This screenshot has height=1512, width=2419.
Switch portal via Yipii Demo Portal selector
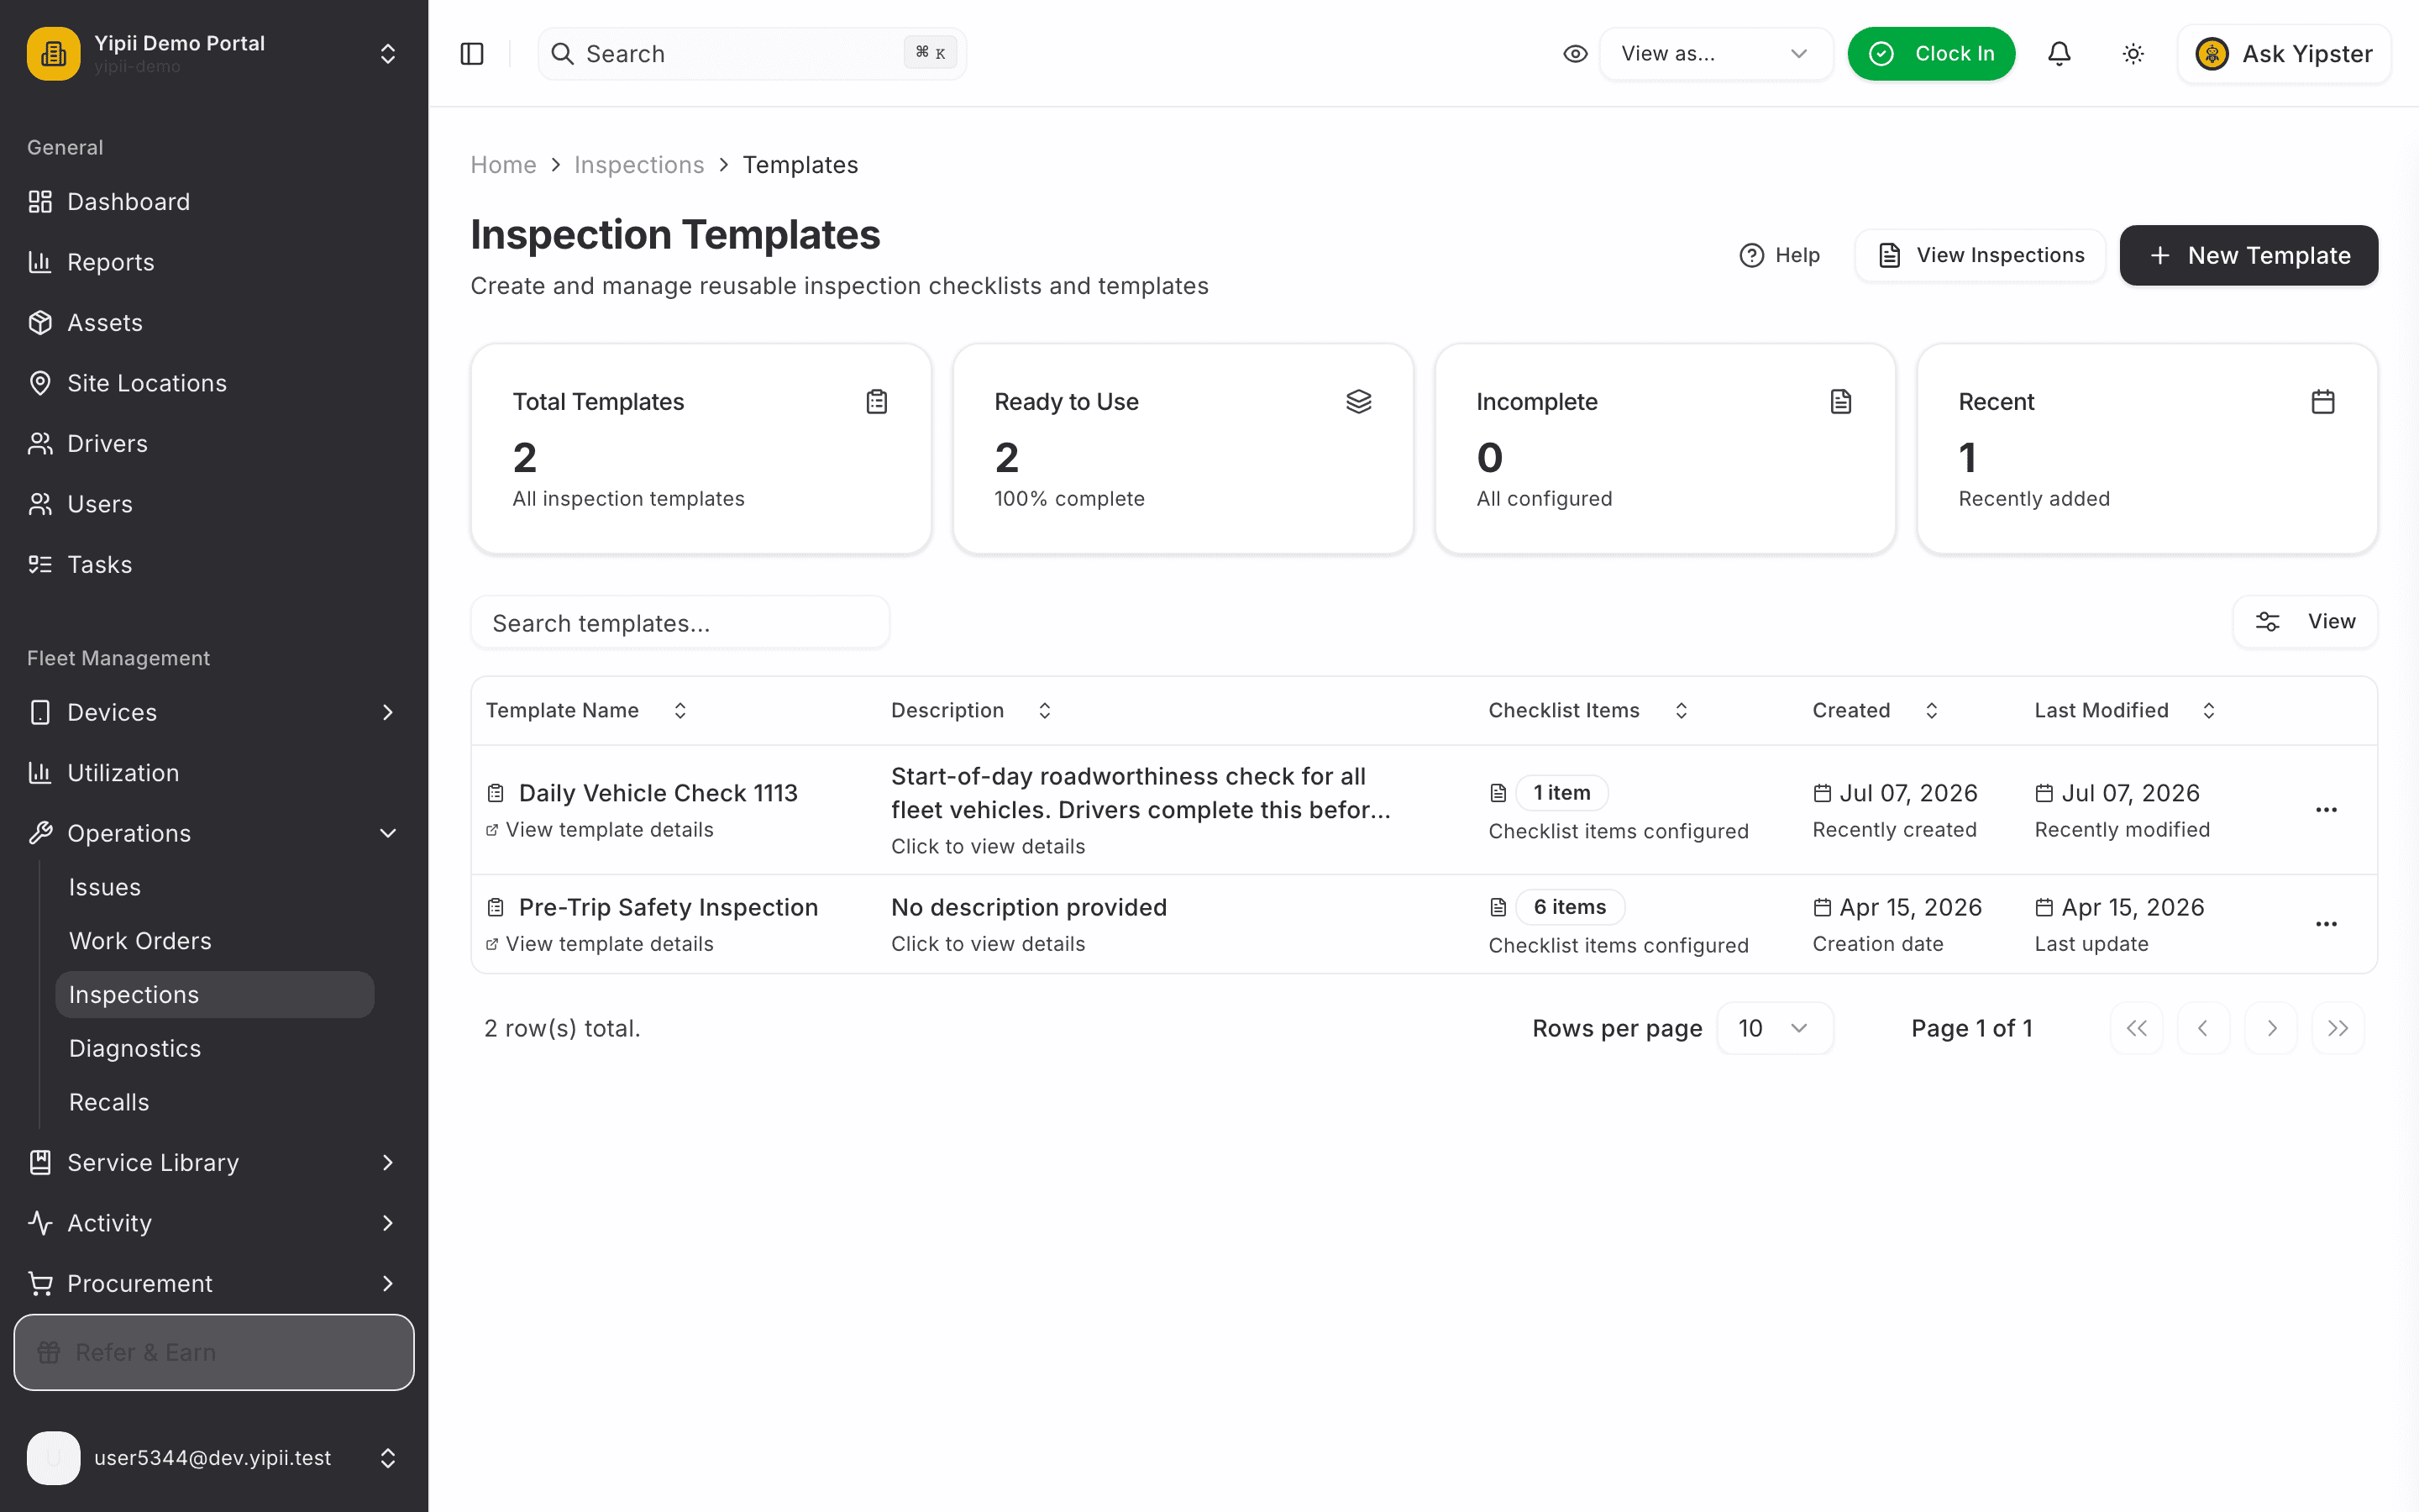pyautogui.click(x=214, y=54)
